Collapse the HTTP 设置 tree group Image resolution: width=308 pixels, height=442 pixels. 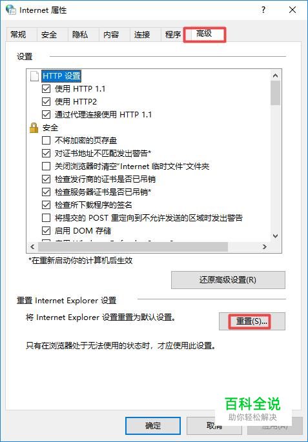tap(61, 76)
